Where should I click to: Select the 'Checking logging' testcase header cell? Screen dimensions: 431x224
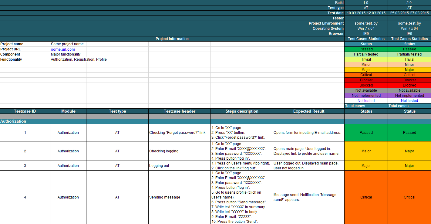click(x=180, y=151)
